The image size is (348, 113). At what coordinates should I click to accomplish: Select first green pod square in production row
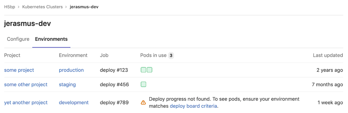coord(144,70)
